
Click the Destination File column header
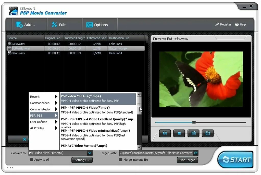pos(126,38)
